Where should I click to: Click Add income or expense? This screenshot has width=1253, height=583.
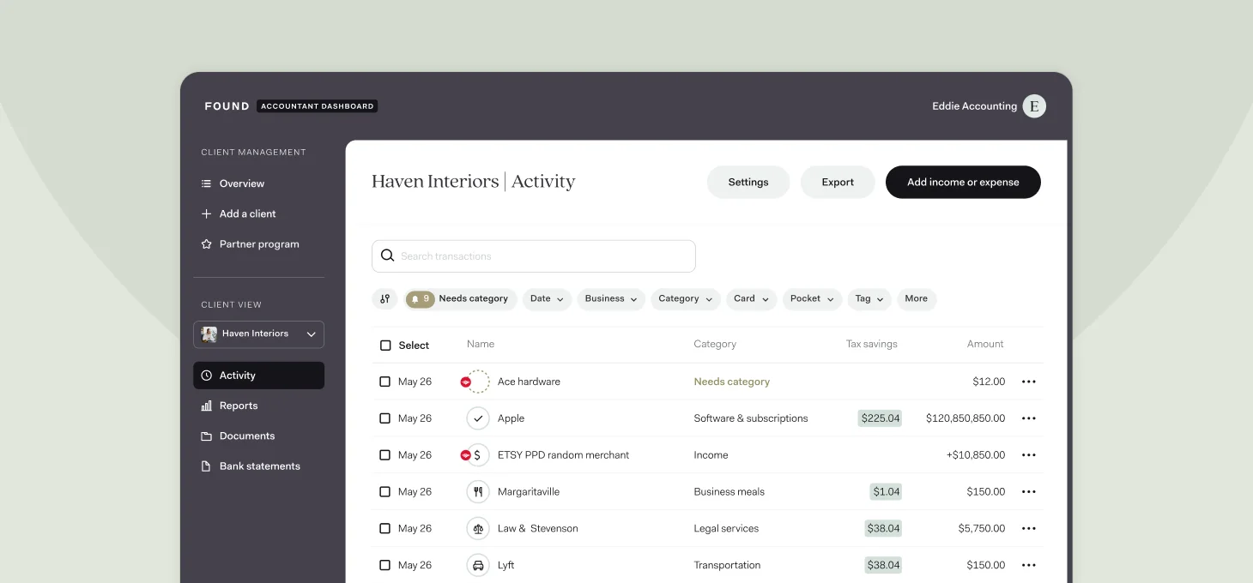963,182
